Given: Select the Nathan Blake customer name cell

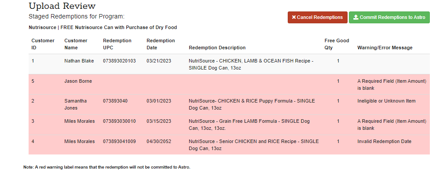Looking at the screenshot, I should pos(79,61).
